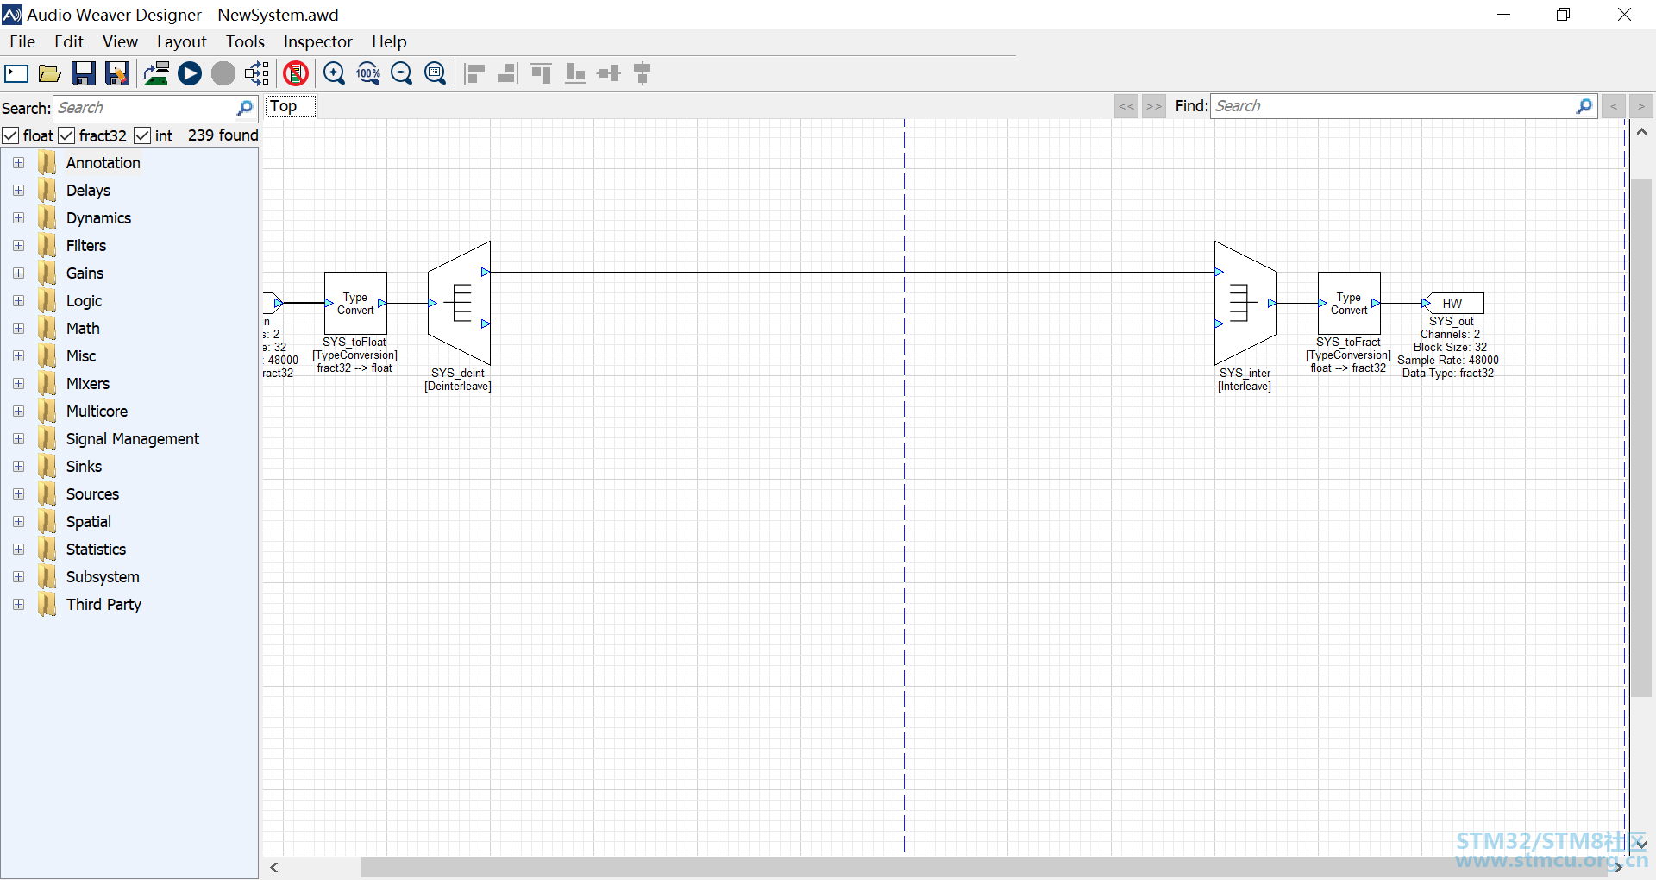Image resolution: width=1656 pixels, height=880 pixels.
Task: Expand the Filters folder
Action: tap(18, 246)
